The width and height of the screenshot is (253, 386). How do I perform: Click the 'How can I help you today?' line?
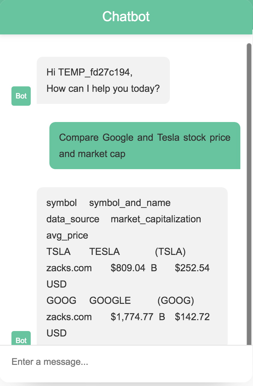click(103, 89)
